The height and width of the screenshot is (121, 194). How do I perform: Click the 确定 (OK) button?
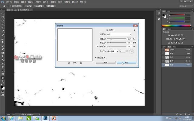click(x=126, y=62)
